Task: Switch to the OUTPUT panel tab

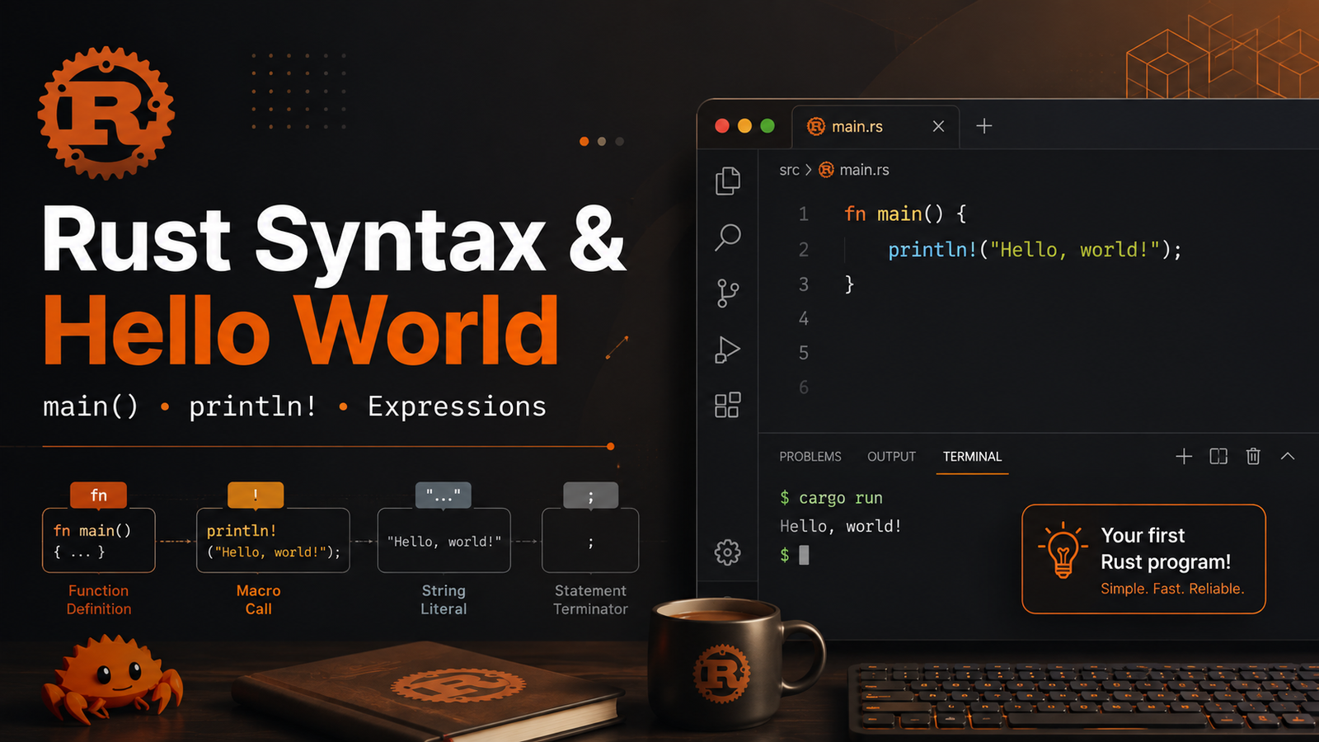Action: [x=891, y=457]
